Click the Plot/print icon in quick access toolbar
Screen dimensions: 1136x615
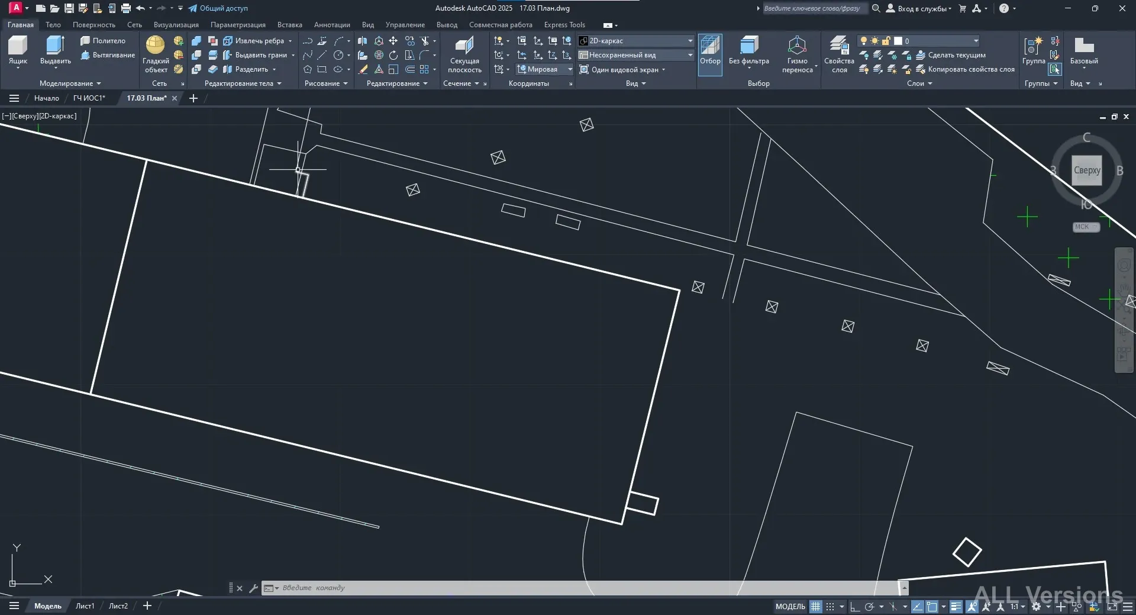126,8
